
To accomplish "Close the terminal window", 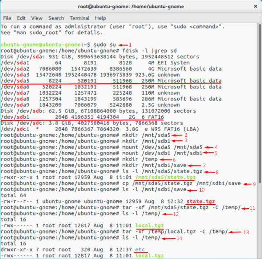I will pos(253,7).
